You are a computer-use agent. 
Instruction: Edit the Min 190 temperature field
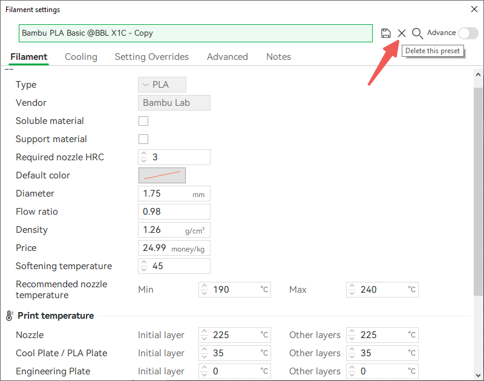click(235, 290)
